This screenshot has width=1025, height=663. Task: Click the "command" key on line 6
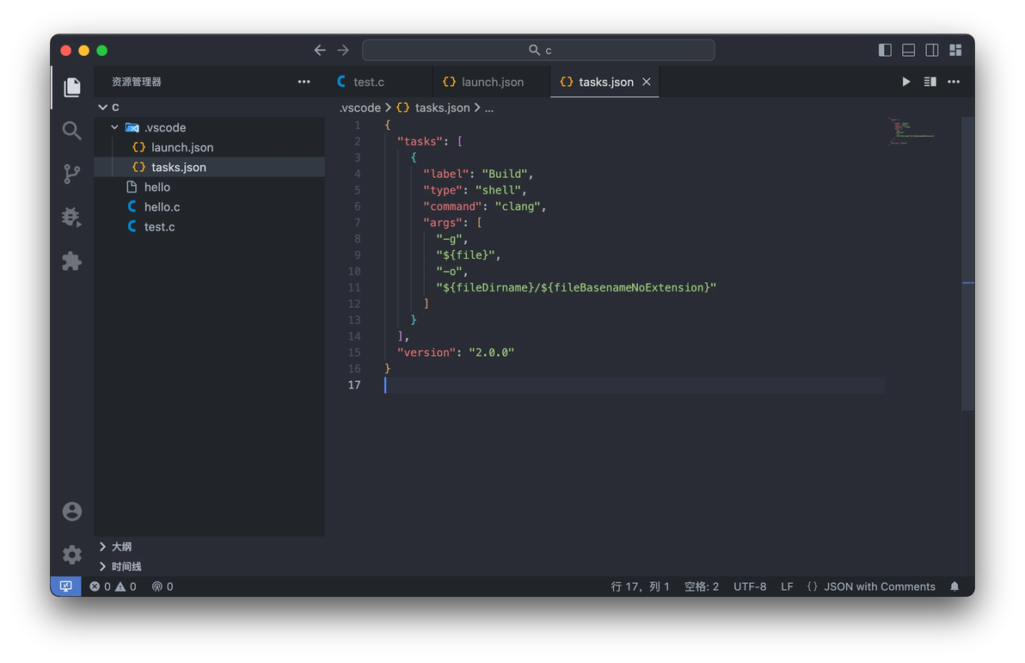coord(452,206)
